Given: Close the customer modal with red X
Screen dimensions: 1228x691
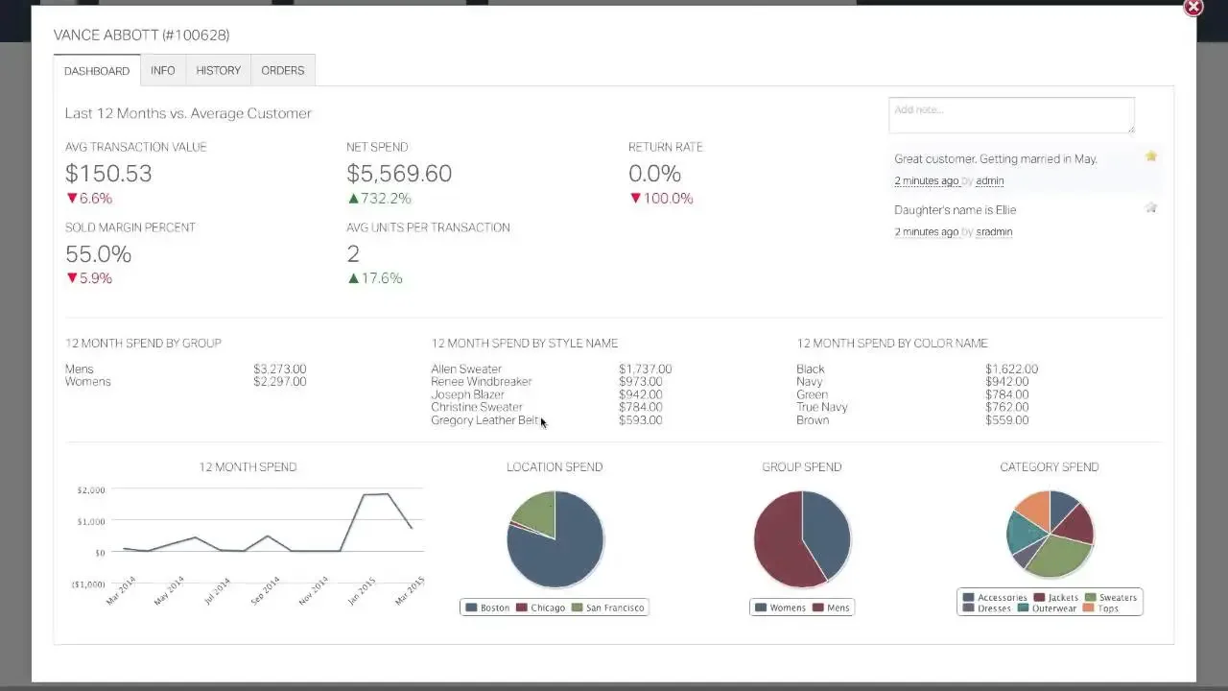Looking at the screenshot, I should pos(1193,8).
